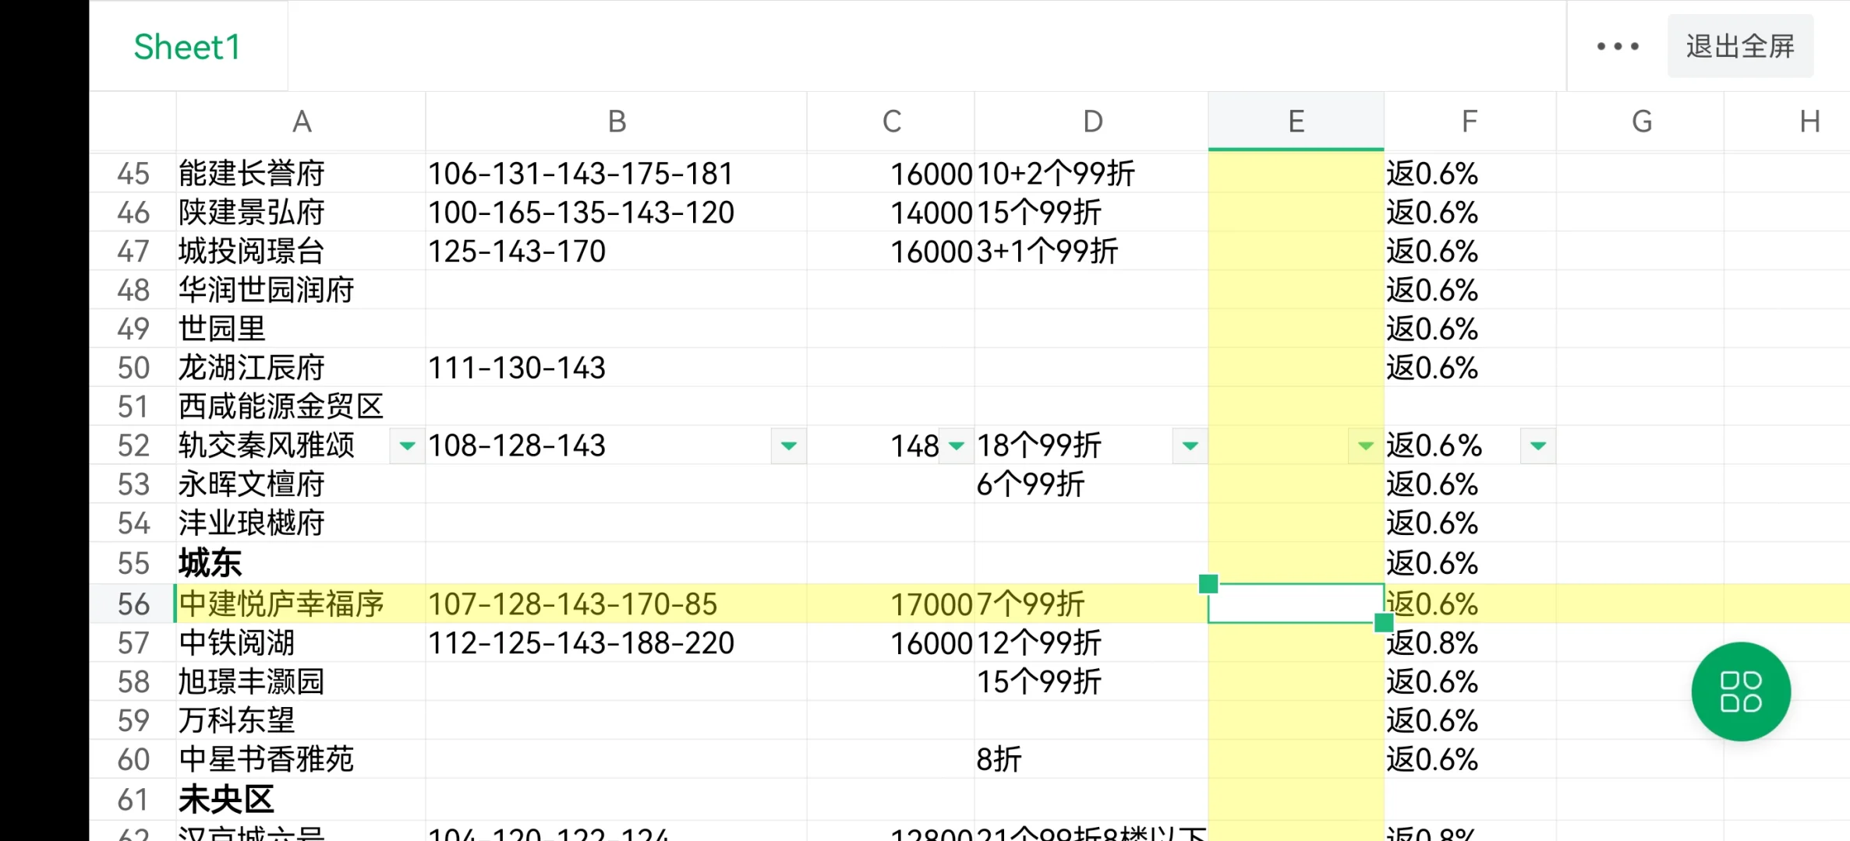
Task: Select column C header
Action: [x=890, y=121]
